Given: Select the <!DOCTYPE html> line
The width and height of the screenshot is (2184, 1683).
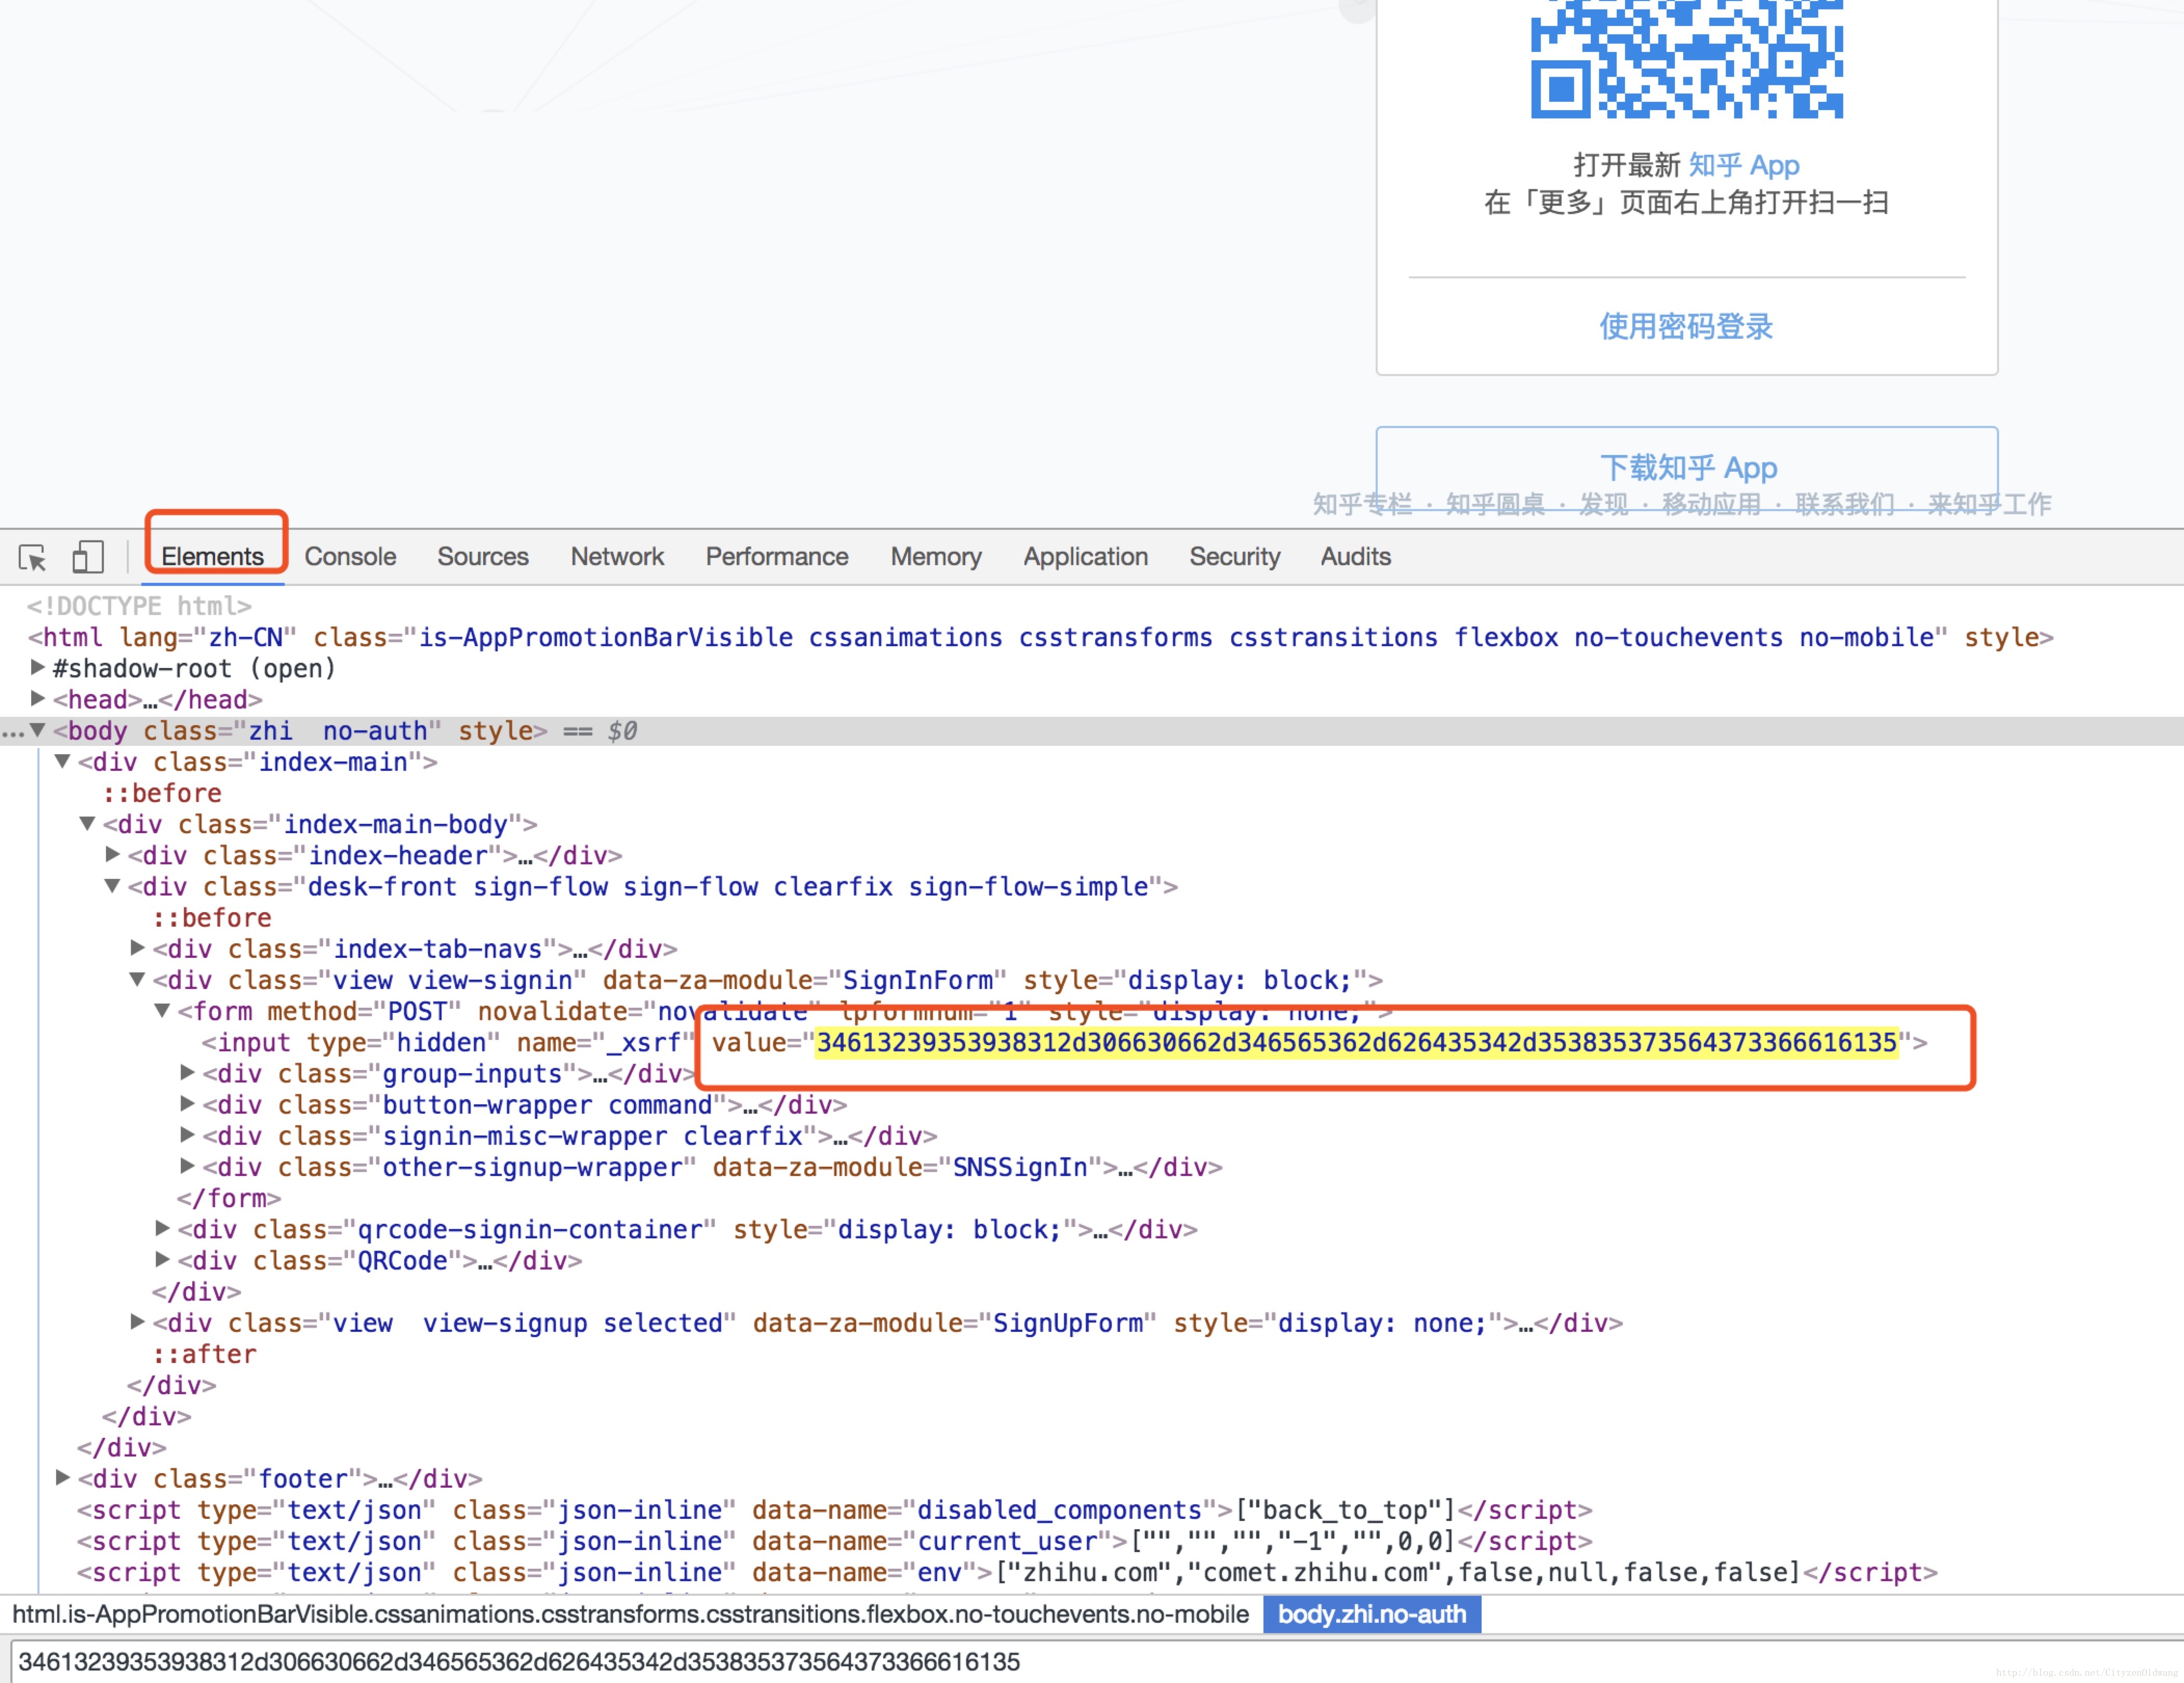Looking at the screenshot, I should [x=139, y=606].
